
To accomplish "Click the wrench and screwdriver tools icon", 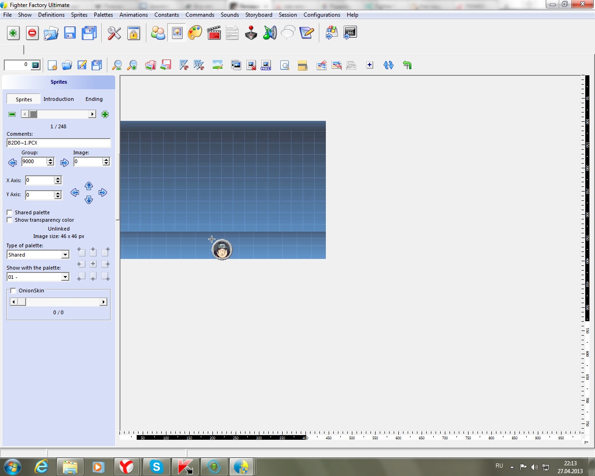I will [x=114, y=33].
